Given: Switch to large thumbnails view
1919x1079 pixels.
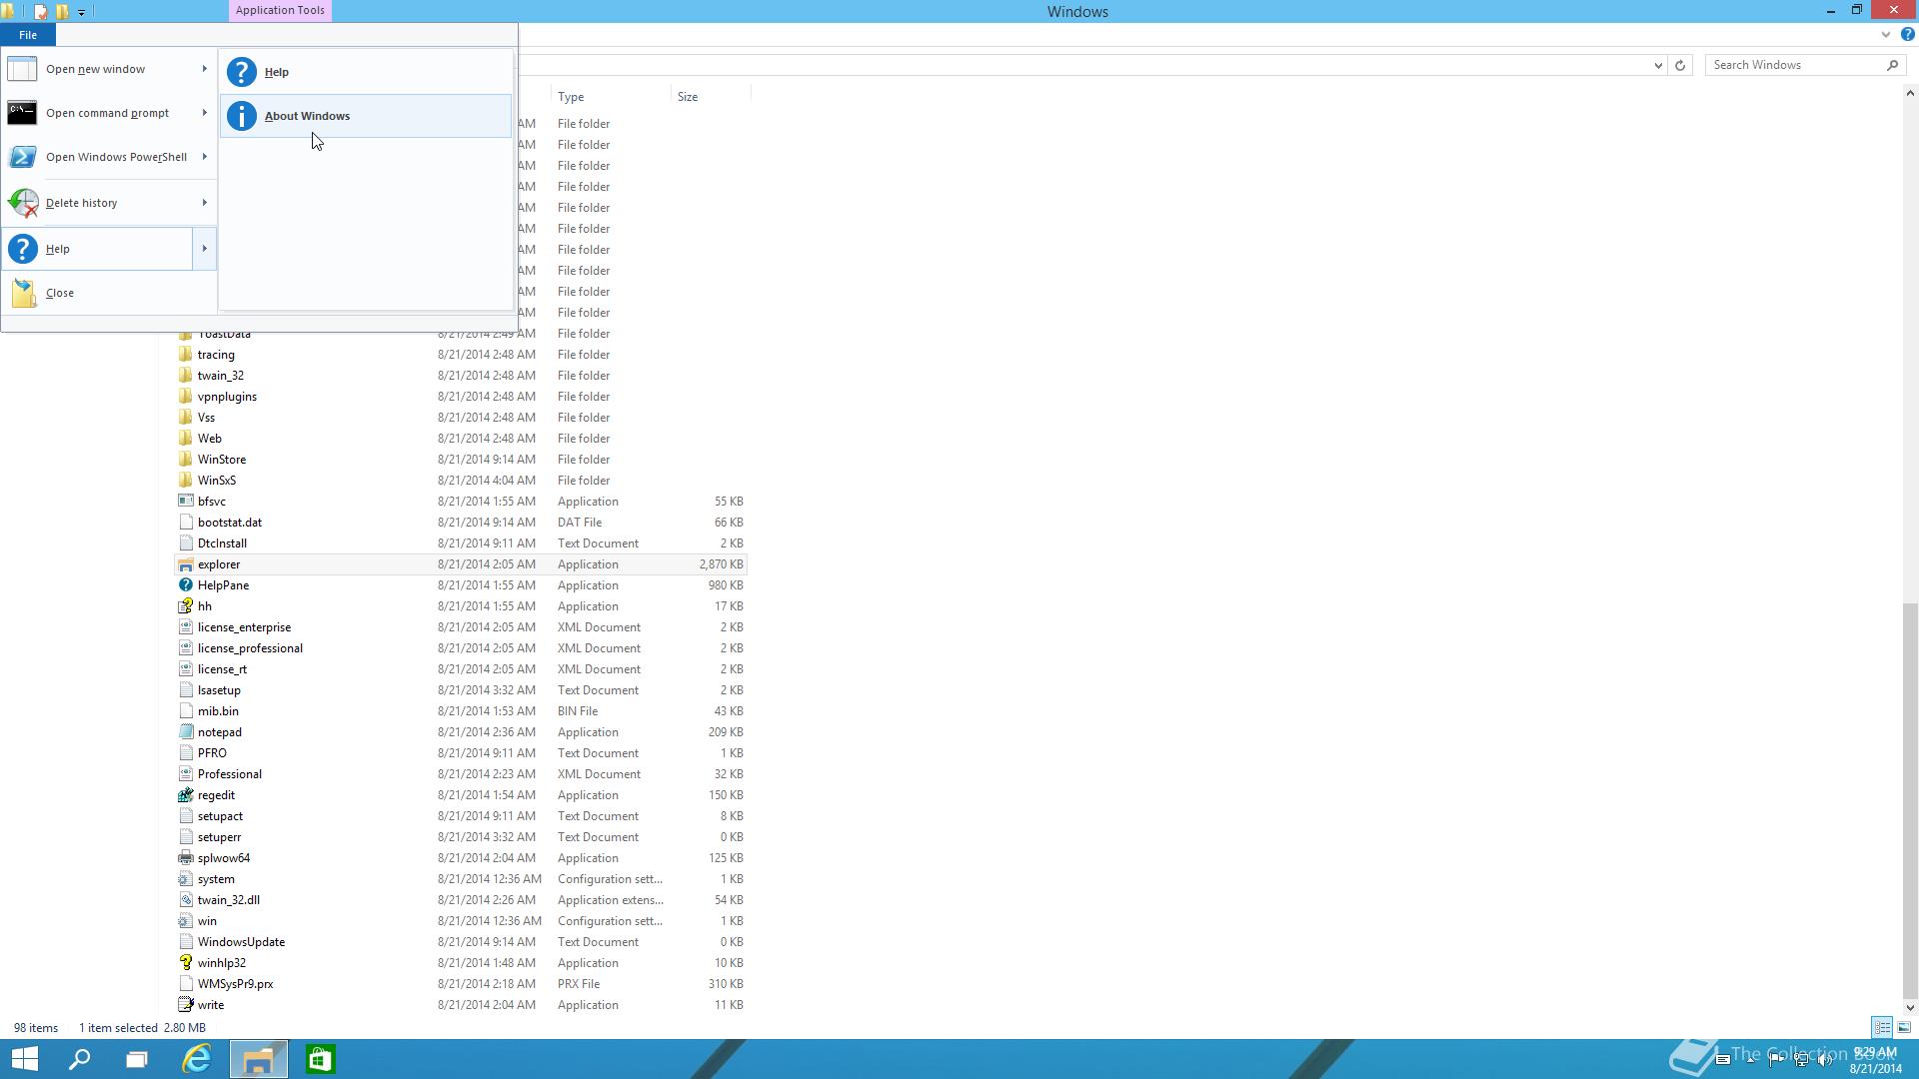Looking at the screenshot, I should click(x=1904, y=1027).
